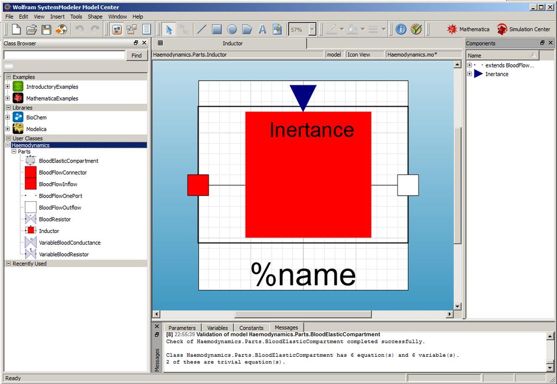
Task: Select VariableBloodConductance class
Action: click(x=70, y=243)
